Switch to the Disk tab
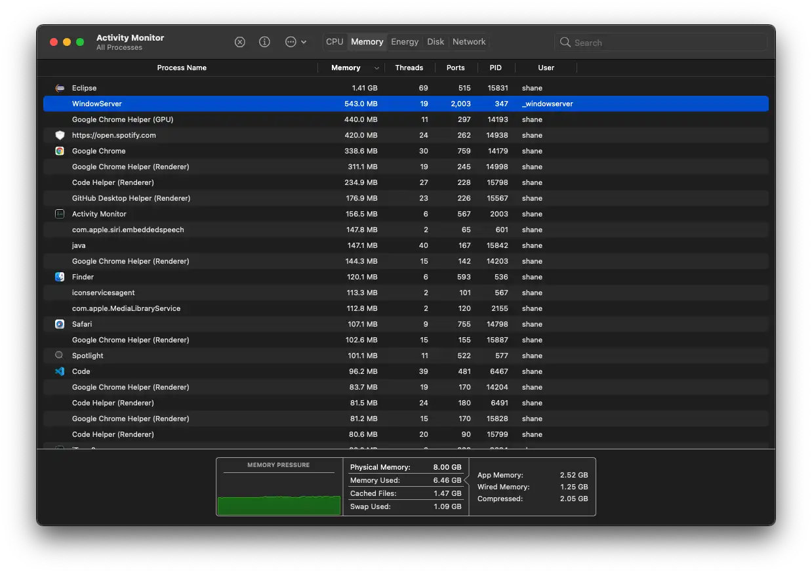 tap(436, 41)
